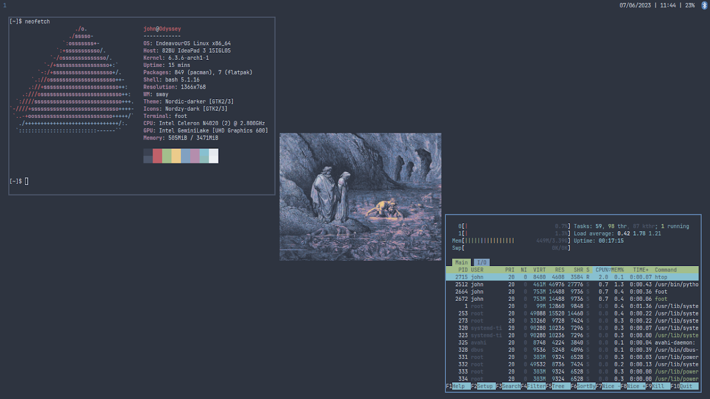
Task: Sort processes by the MEM% column header
Action: click(x=617, y=270)
